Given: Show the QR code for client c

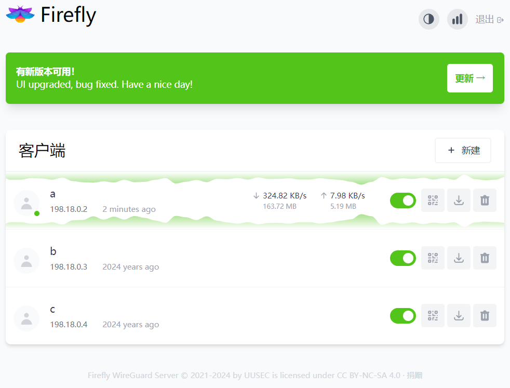Looking at the screenshot, I should tap(433, 315).
